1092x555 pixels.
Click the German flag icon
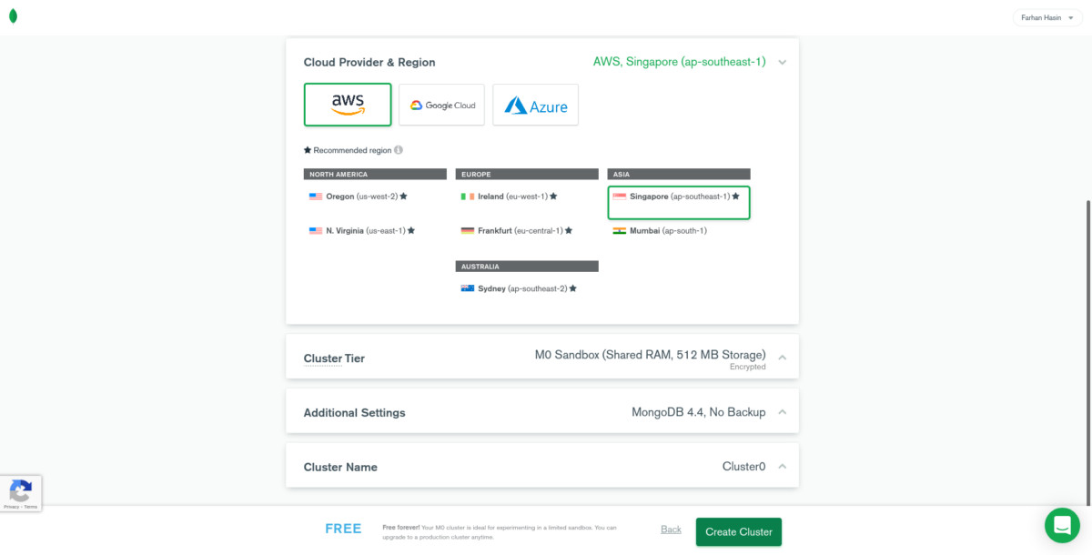tap(468, 231)
